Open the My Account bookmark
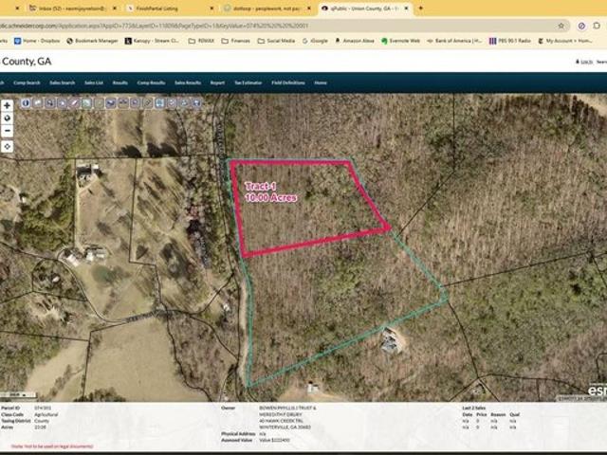The image size is (607, 455). [565, 41]
